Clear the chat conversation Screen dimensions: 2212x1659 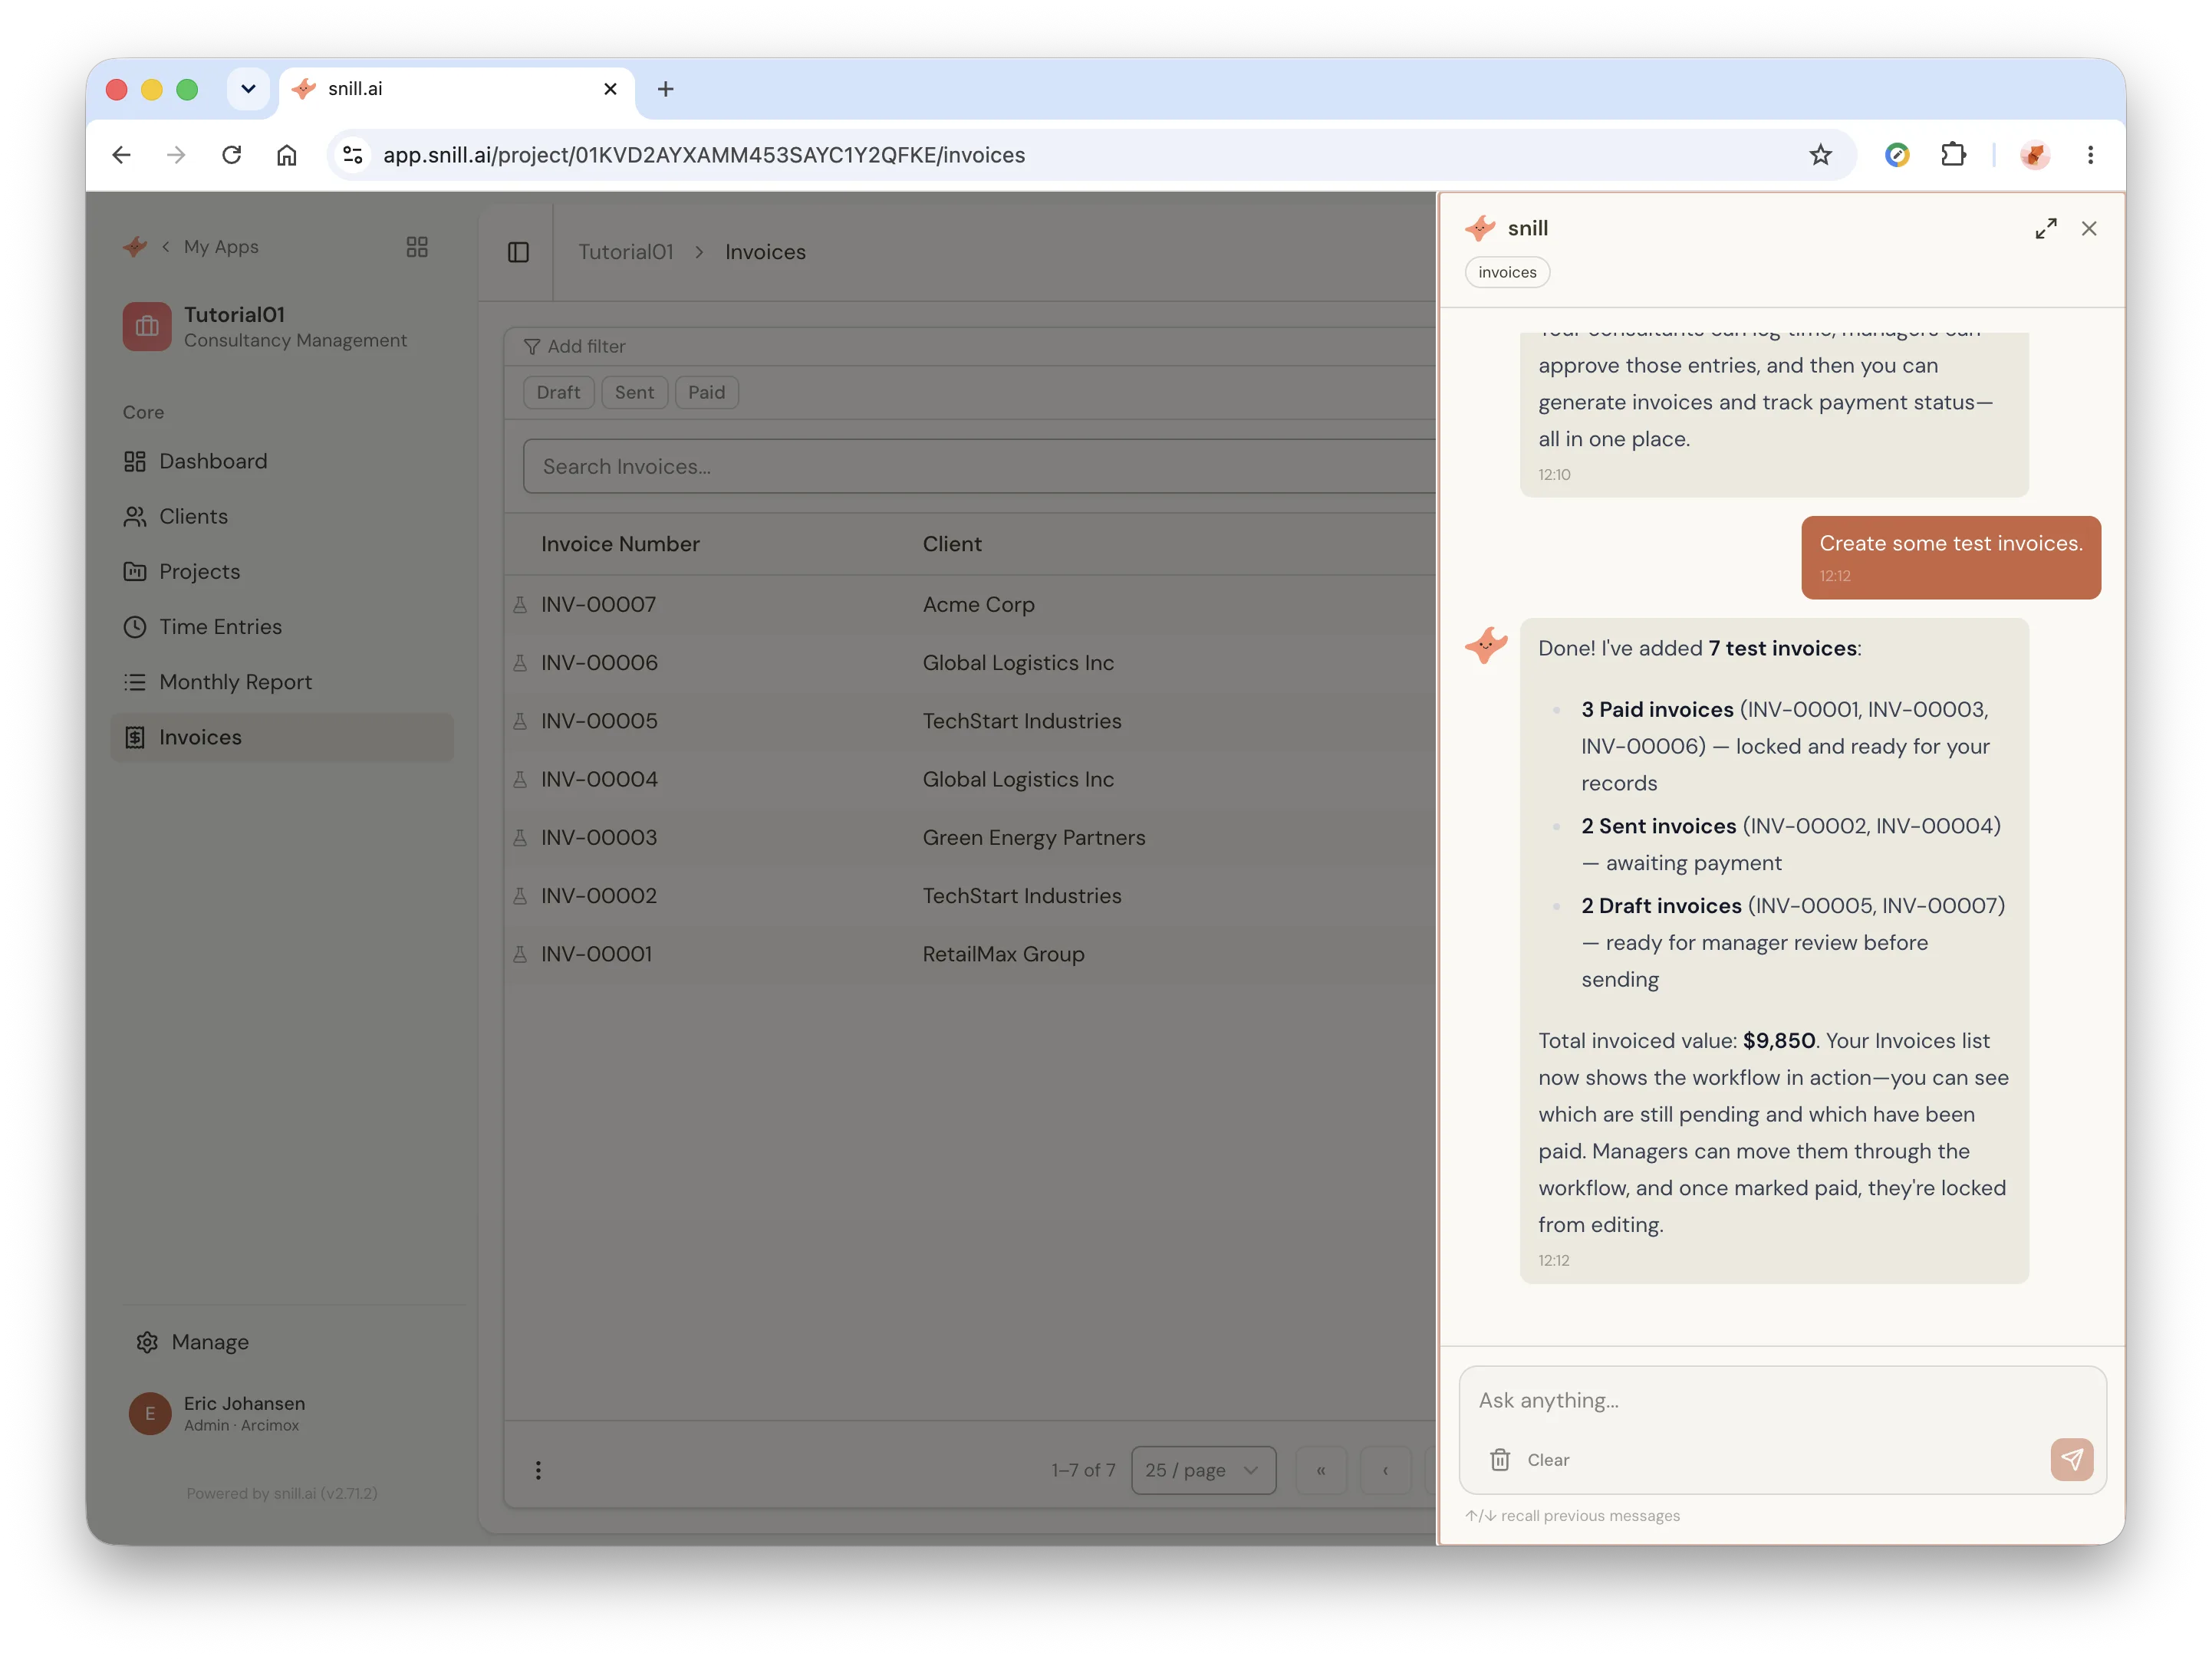click(x=1530, y=1460)
